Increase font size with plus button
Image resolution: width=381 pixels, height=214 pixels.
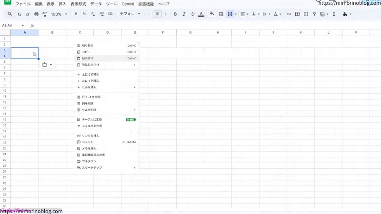click(x=166, y=14)
